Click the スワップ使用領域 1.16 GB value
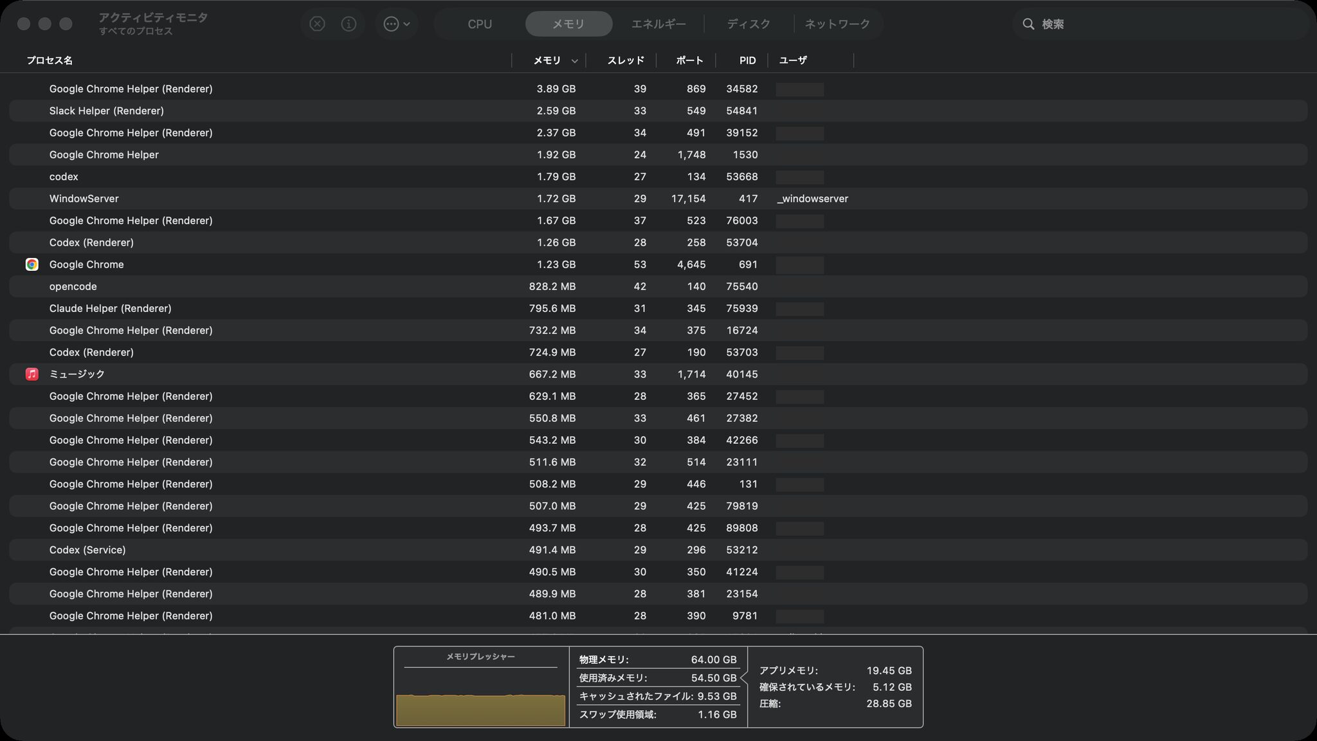The width and height of the screenshot is (1317, 741). pos(717,715)
